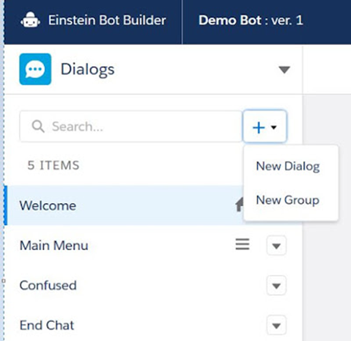Choose New Dialog from the menu
The image size is (351, 341).
[288, 167]
